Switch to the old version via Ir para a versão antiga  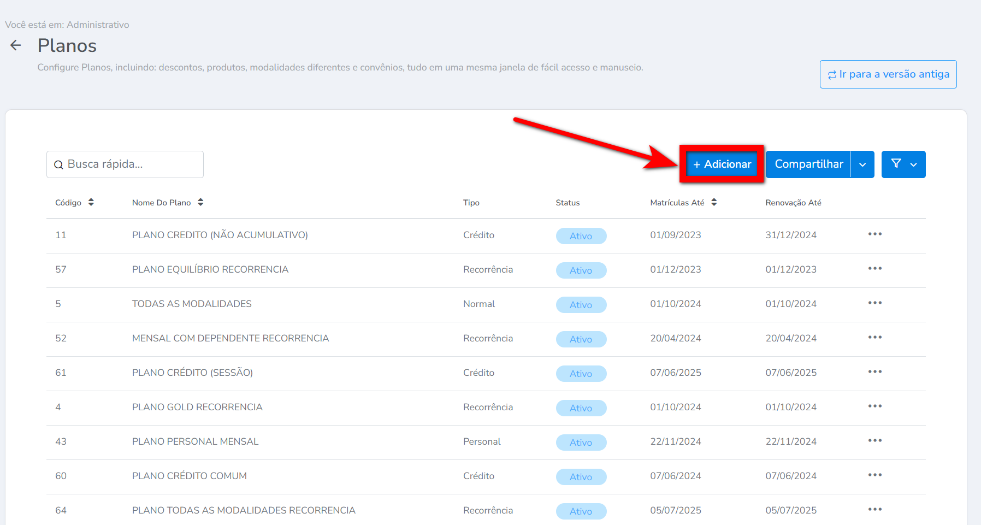tap(888, 74)
